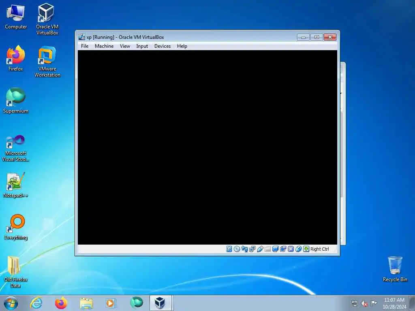Click the VirtualBox taskbar button
This screenshot has height=311, width=415.
161,303
